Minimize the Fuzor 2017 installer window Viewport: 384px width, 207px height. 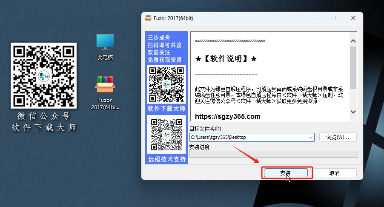click(315, 18)
